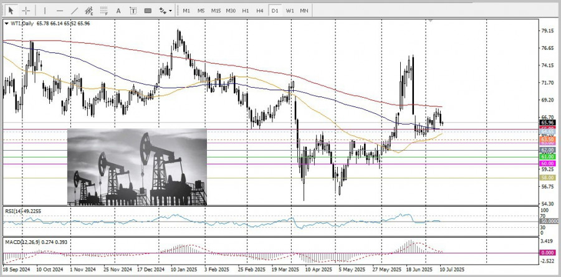Select the gray rectangle shape tool
Image resolution: width=561 pixels, height=277 pixels.
[148, 11]
